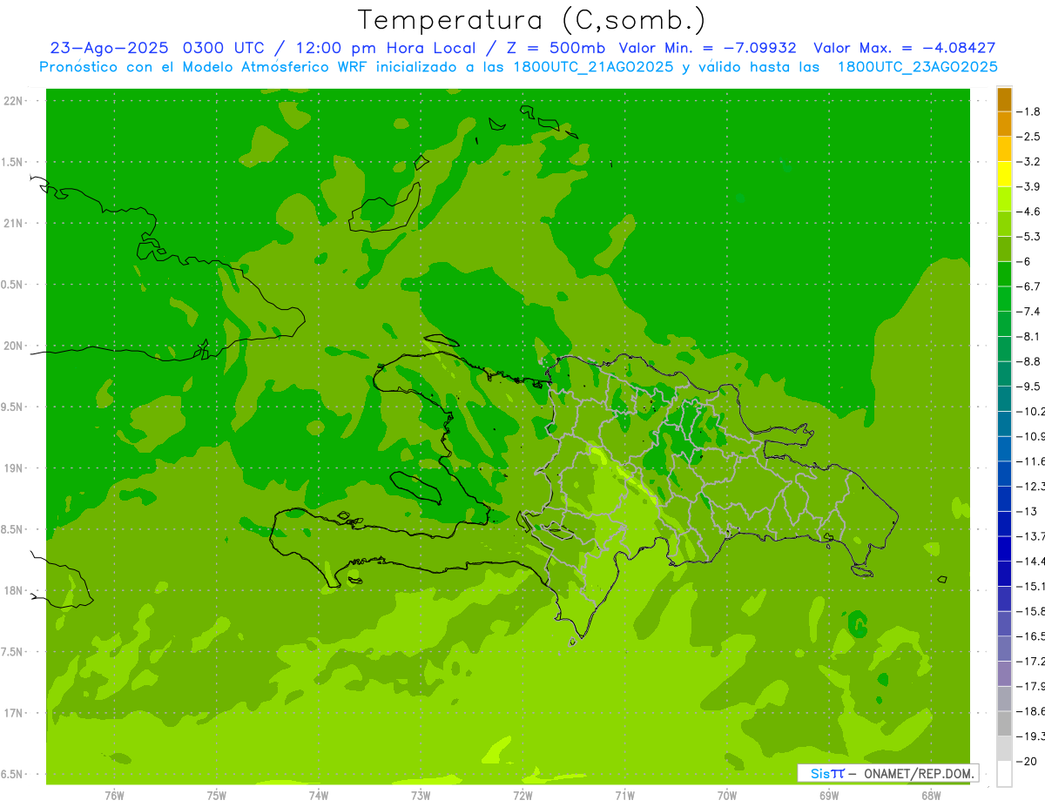Click the '75W' longitude label
This screenshot has height=807, width=1045.
(x=217, y=796)
